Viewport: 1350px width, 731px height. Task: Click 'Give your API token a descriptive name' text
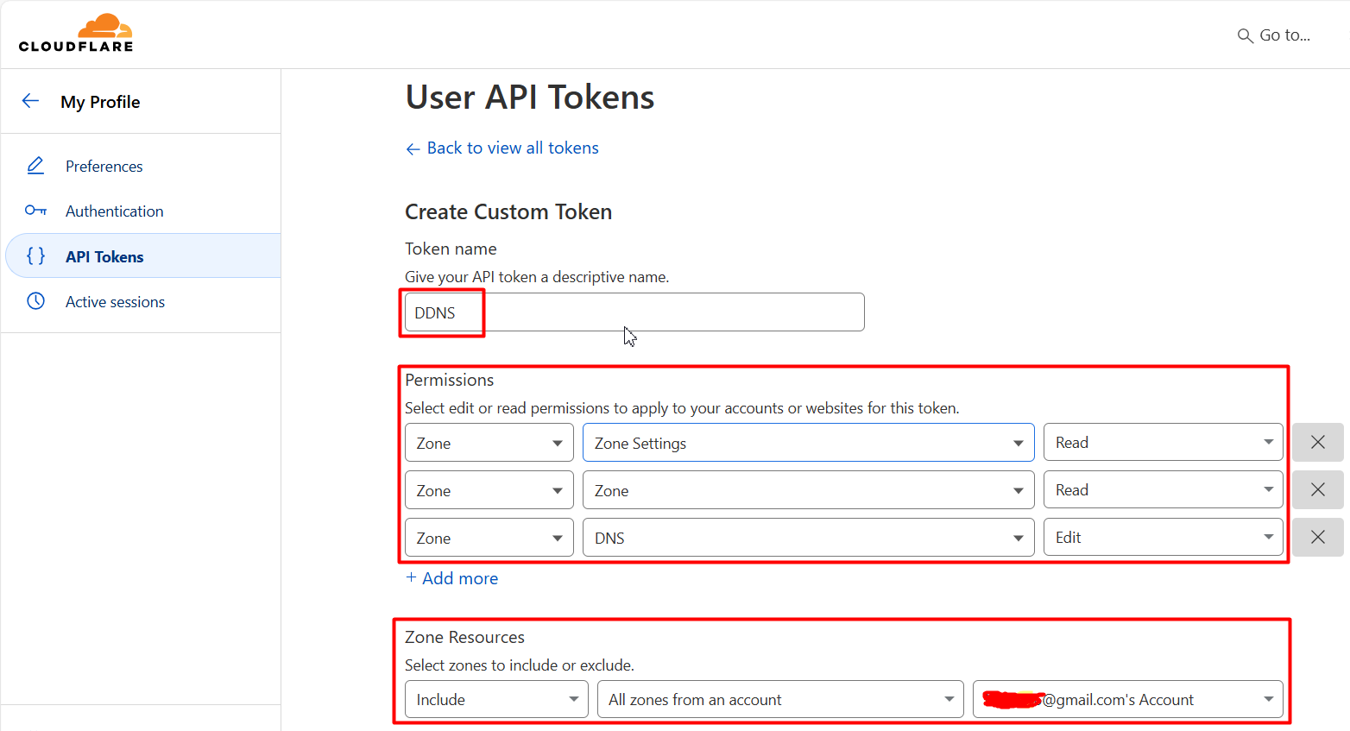[537, 277]
